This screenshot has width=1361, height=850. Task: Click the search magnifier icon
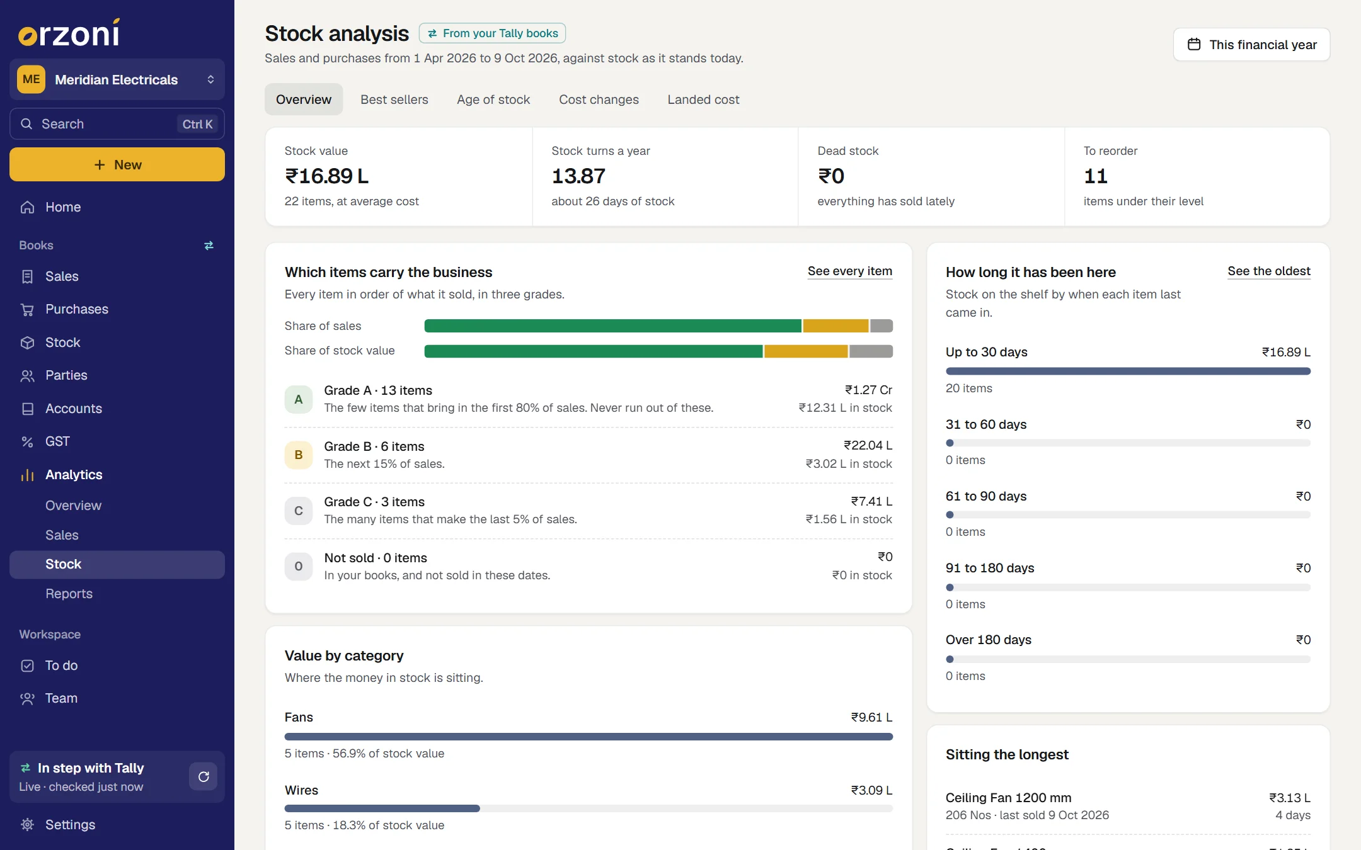(x=26, y=124)
